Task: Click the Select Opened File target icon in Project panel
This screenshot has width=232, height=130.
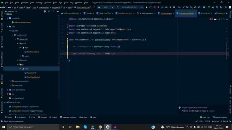Action: tap(45, 11)
